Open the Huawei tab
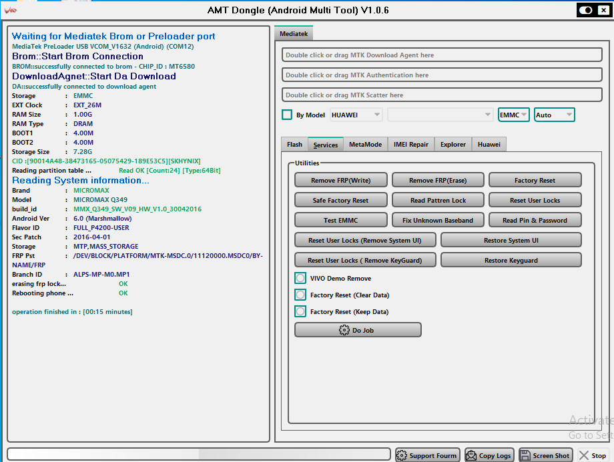 point(489,145)
